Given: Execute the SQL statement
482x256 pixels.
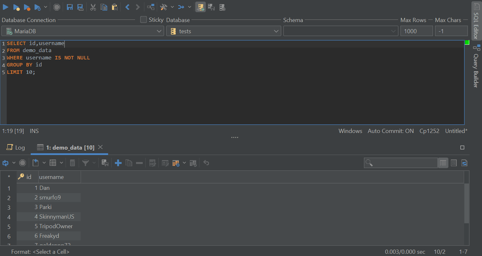Looking at the screenshot, I should [5, 7].
